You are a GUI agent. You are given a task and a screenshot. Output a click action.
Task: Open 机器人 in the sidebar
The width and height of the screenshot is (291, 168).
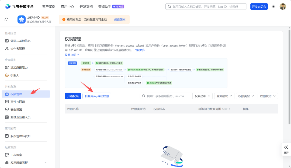pyautogui.click(x=15, y=75)
